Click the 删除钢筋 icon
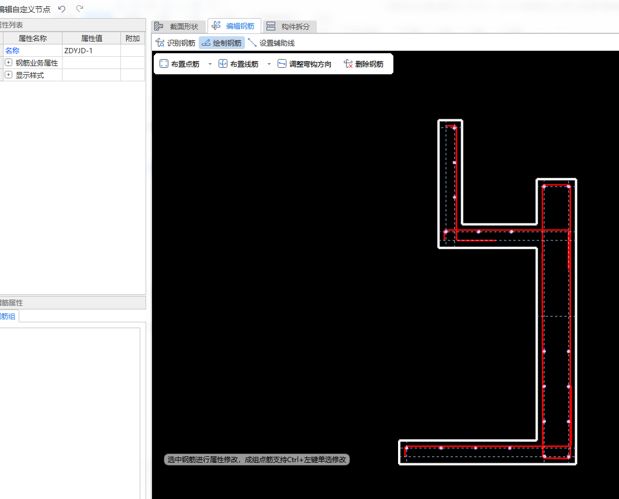The width and height of the screenshot is (619, 499). point(348,64)
